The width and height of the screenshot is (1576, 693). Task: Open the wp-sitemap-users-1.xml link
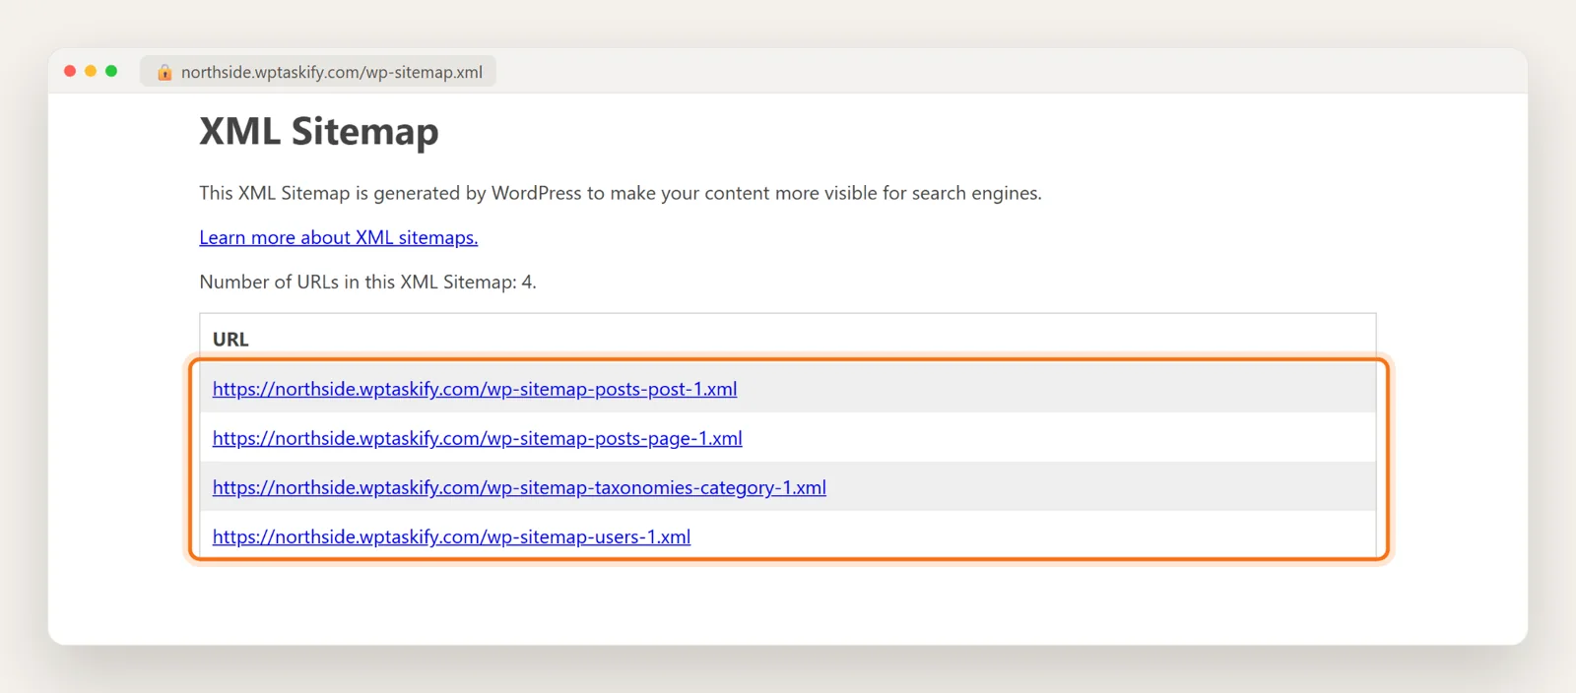451,536
